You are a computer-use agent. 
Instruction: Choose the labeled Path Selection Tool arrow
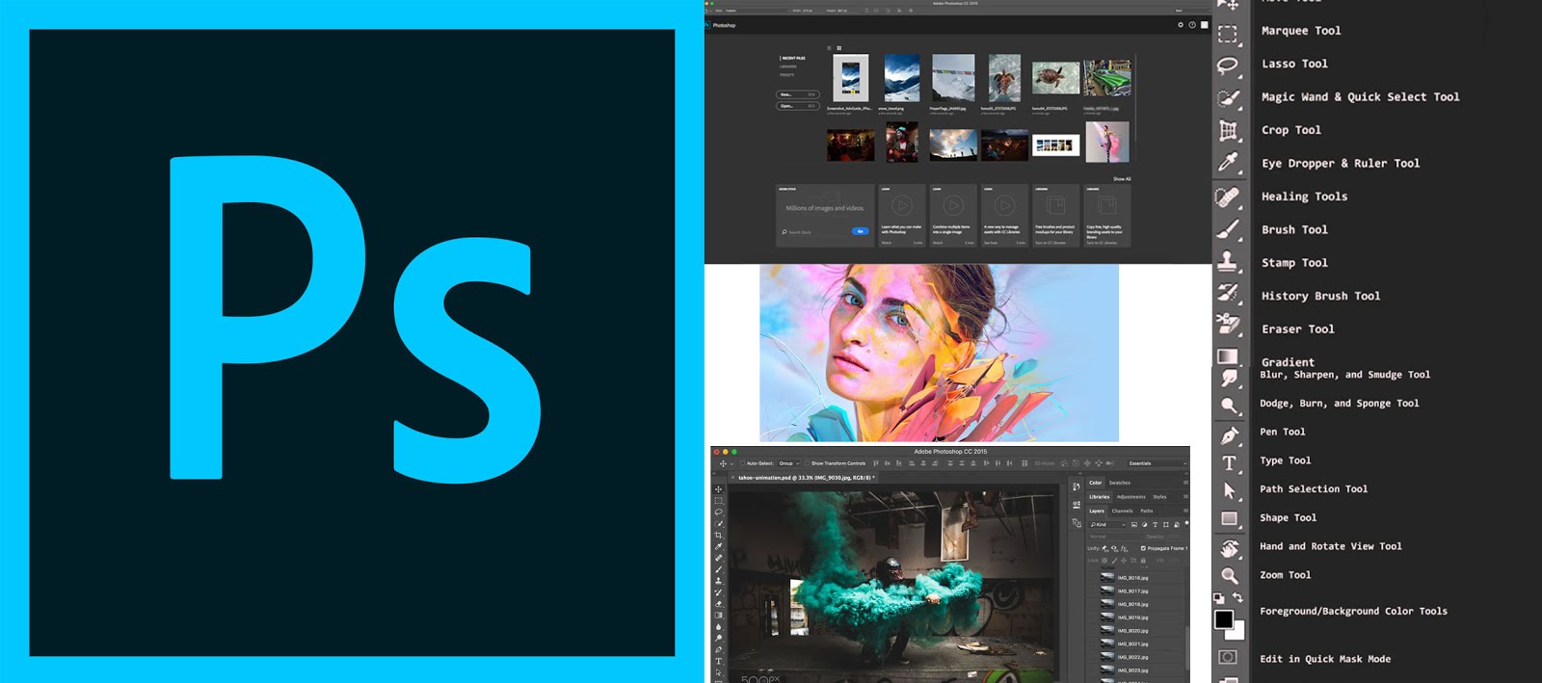[1230, 490]
